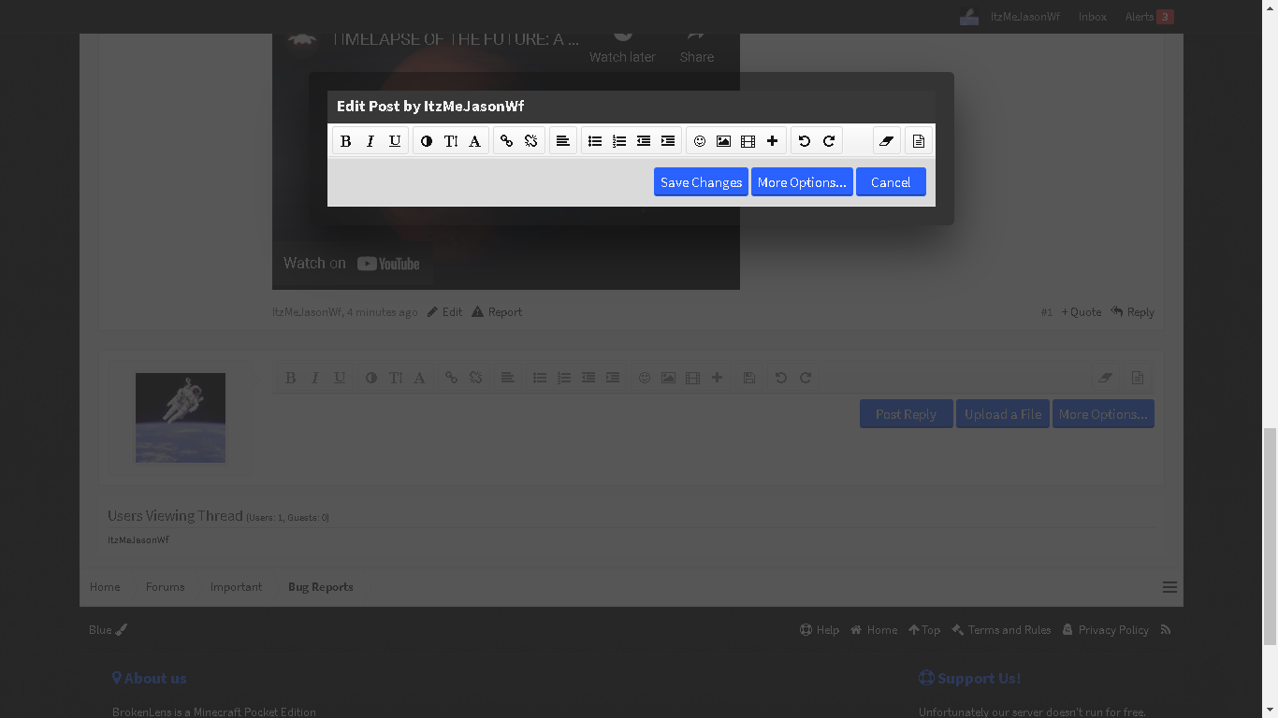
Task: Remove formatting with reply editor eraser icon
Action: (1106, 378)
